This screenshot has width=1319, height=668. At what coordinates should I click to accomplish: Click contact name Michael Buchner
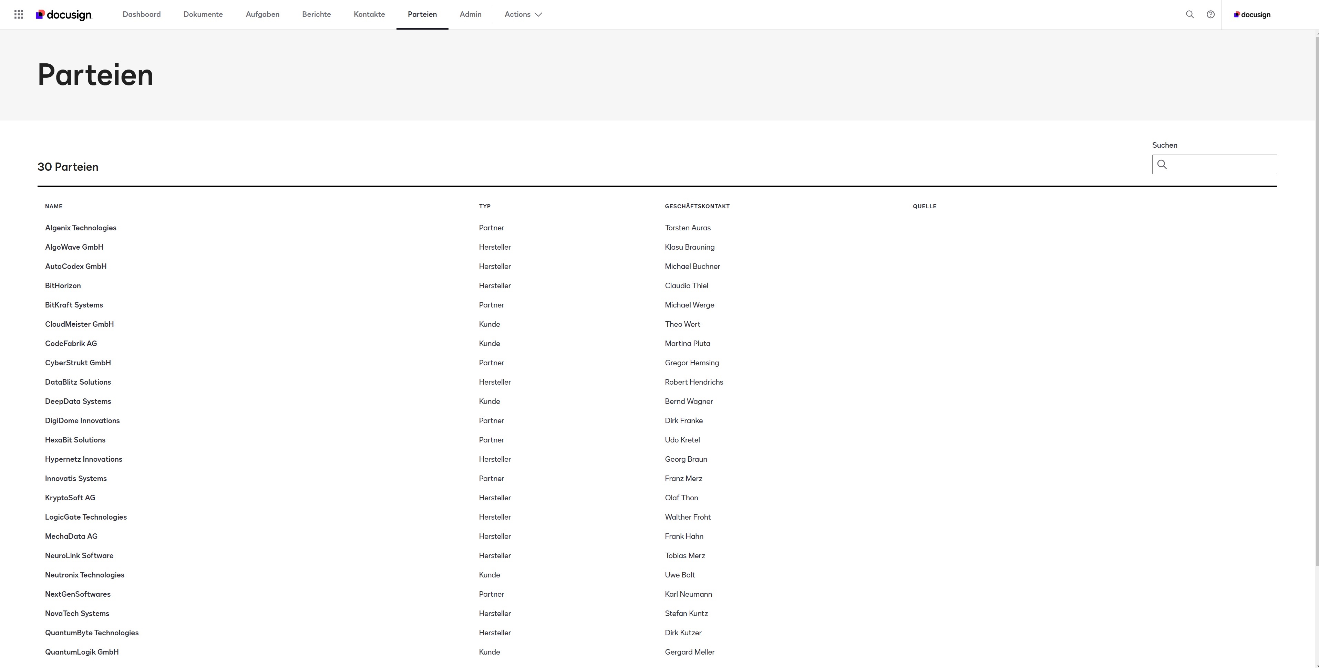coord(692,267)
